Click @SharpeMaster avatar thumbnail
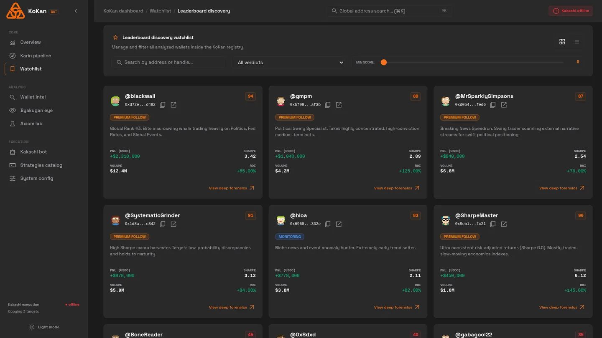602x338 pixels. point(446,220)
